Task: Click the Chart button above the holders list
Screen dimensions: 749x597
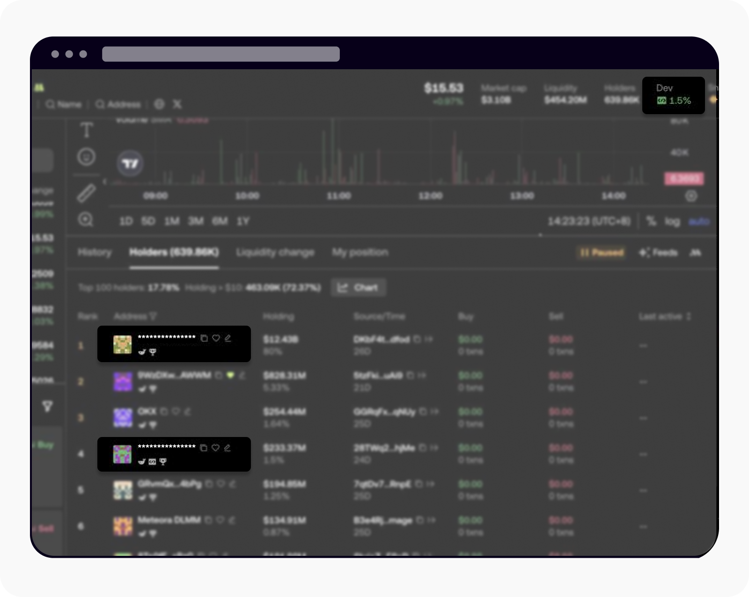Action: click(358, 287)
